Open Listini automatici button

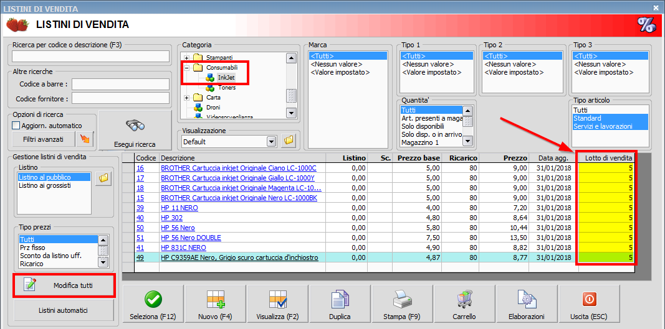pyautogui.click(x=64, y=310)
